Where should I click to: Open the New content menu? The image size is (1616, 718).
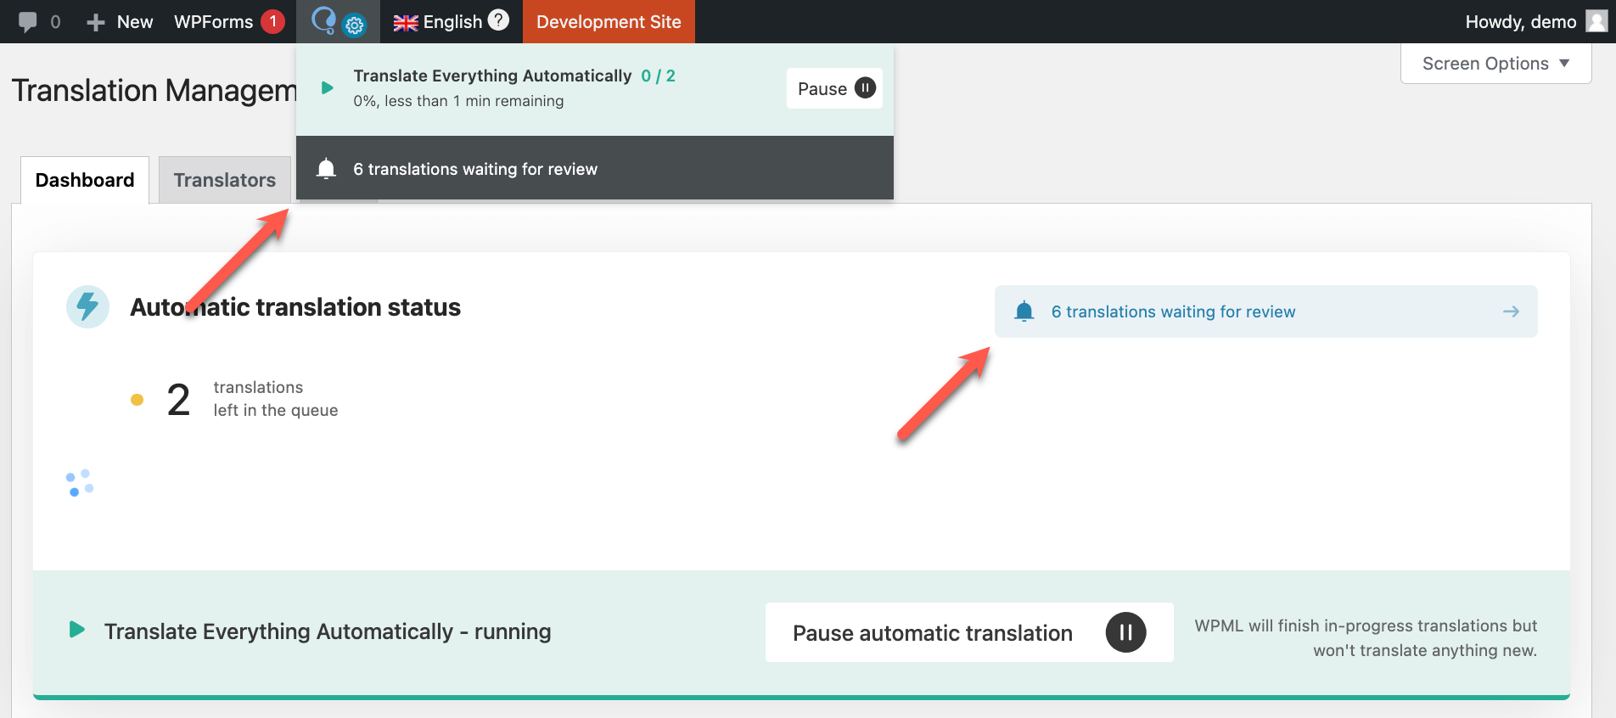click(x=121, y=22)
